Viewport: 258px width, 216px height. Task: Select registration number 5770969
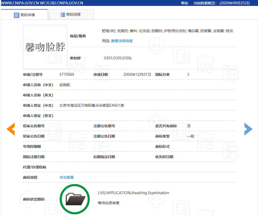(x=67, y=75)
